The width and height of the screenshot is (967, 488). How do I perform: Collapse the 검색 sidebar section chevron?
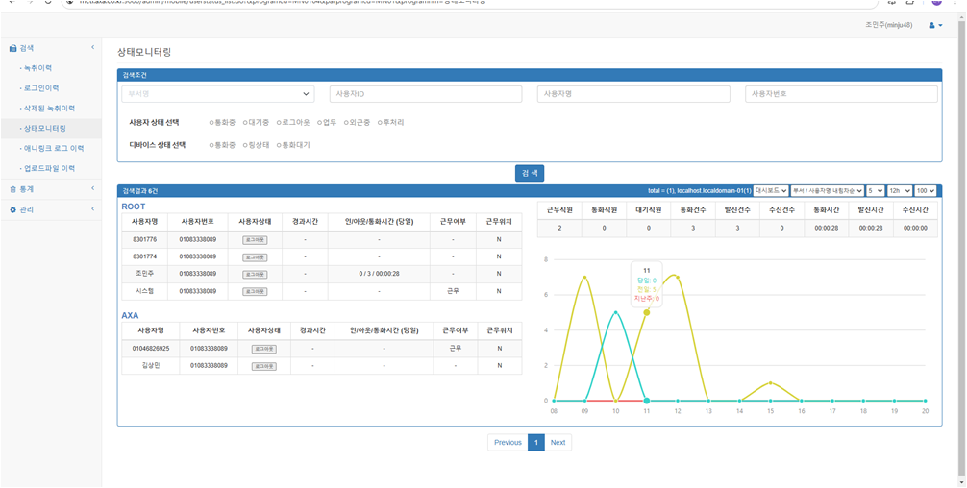click(x=92, y=47)
